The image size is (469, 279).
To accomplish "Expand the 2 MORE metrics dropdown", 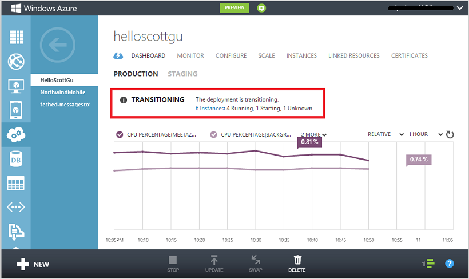I will click(x=313, y=134).
